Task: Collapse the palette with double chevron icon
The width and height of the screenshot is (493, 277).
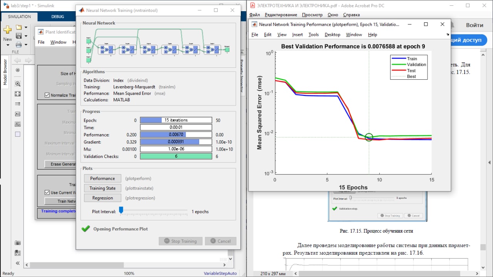Action: tap(17, 263)
